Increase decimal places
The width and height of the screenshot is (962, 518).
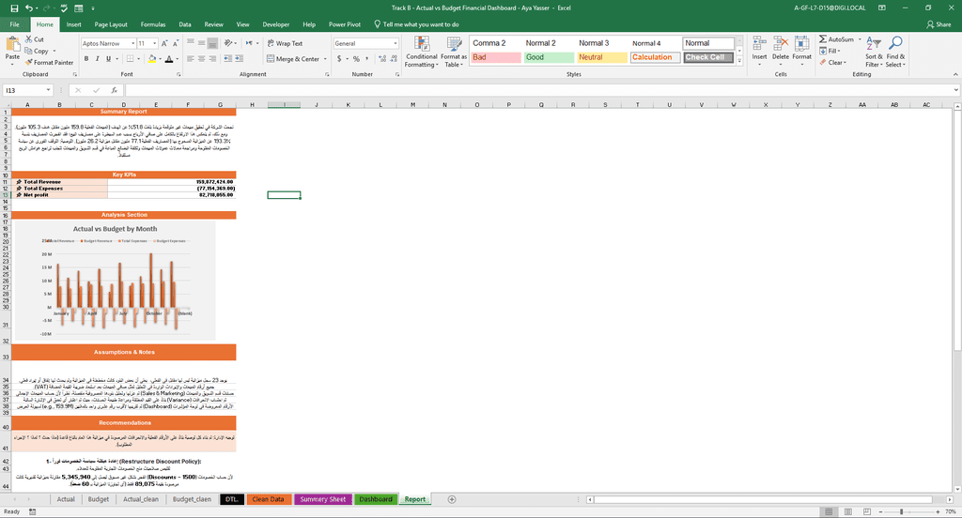[383, 59]
